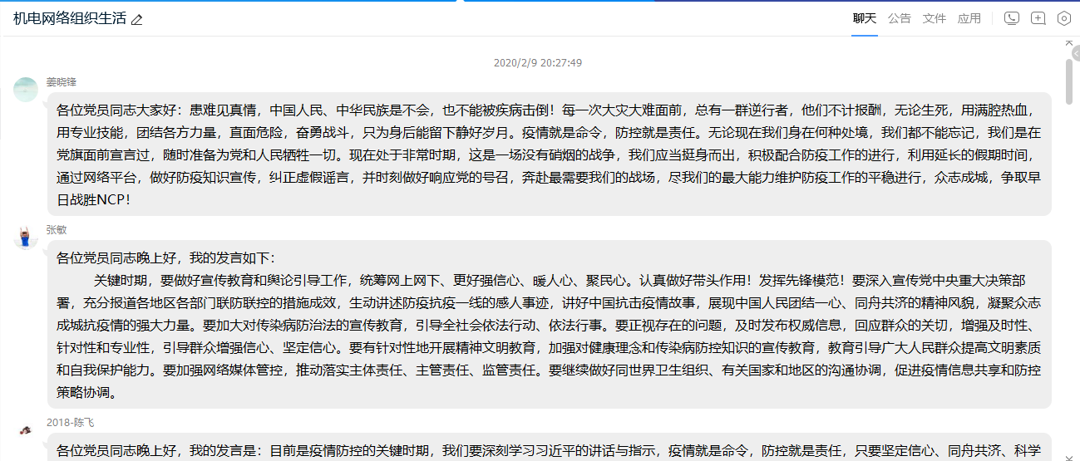This screenshot has height=461, width=1080.
Task: Start a group voice call
Action: (x=1012, y=18)
